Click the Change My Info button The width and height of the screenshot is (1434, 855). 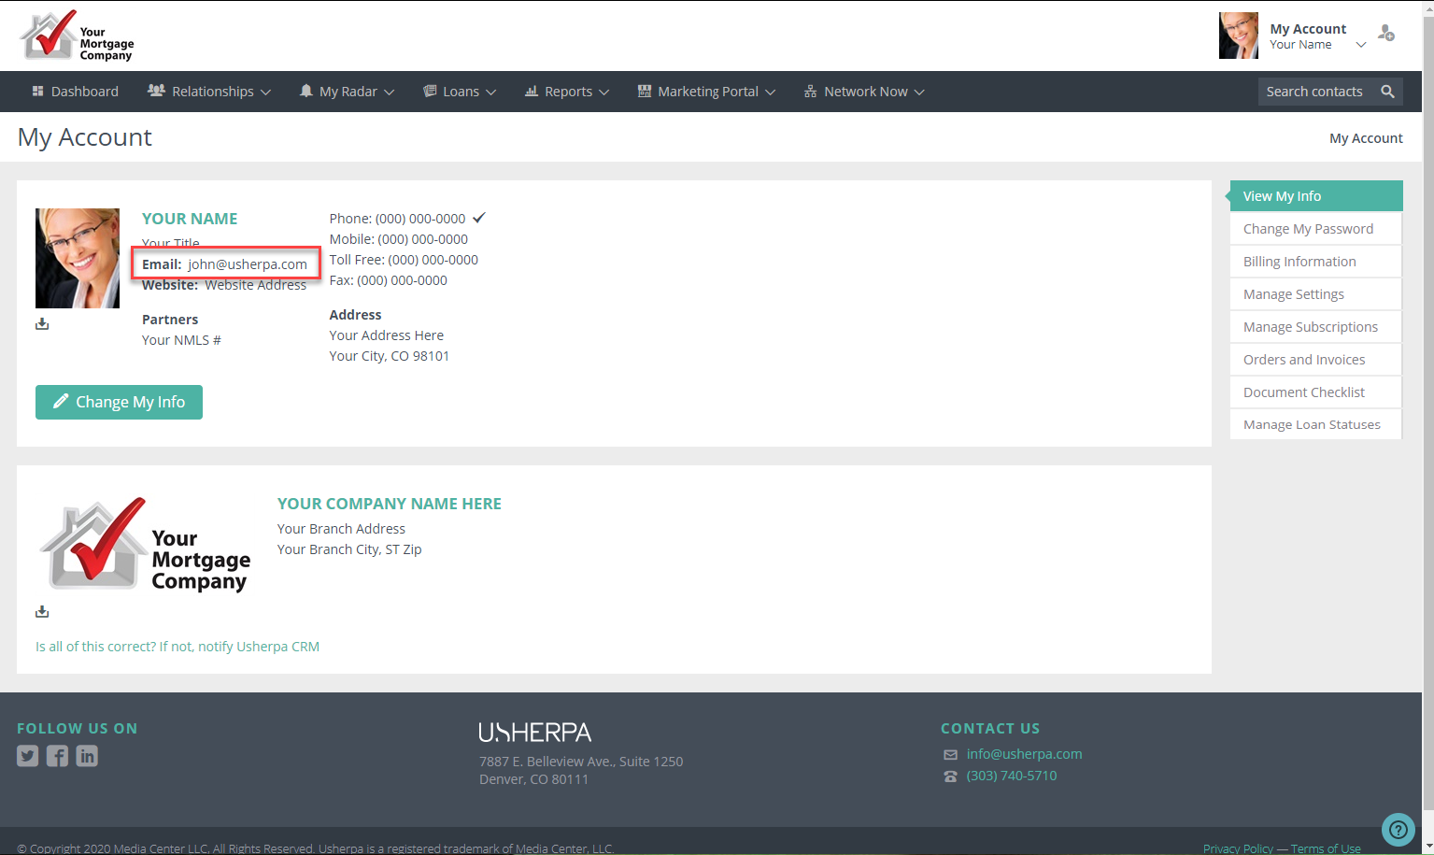coord(119,402)
